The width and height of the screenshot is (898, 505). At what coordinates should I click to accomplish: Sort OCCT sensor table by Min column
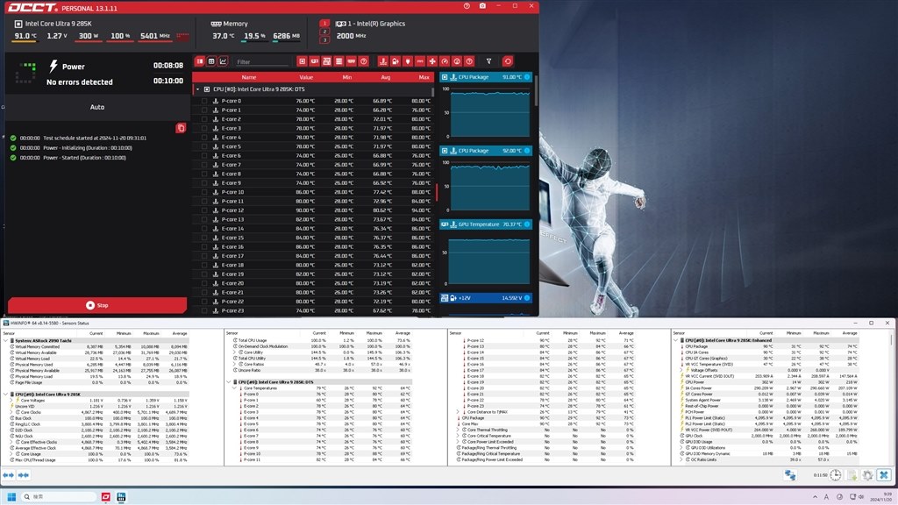(347, 77)
